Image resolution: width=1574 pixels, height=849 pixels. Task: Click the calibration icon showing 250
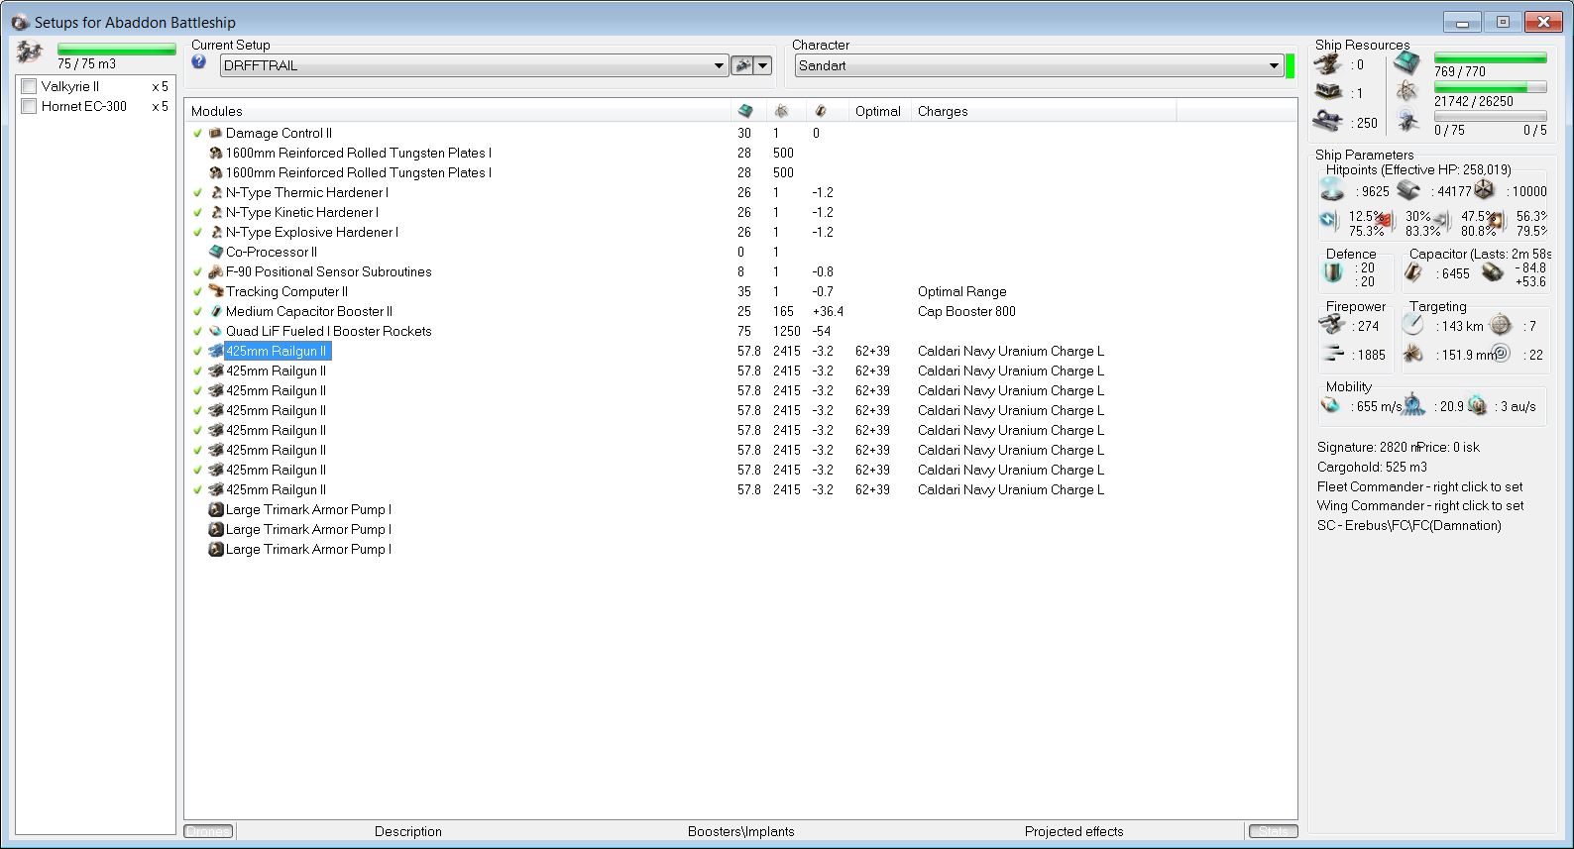click(1328, 122)
